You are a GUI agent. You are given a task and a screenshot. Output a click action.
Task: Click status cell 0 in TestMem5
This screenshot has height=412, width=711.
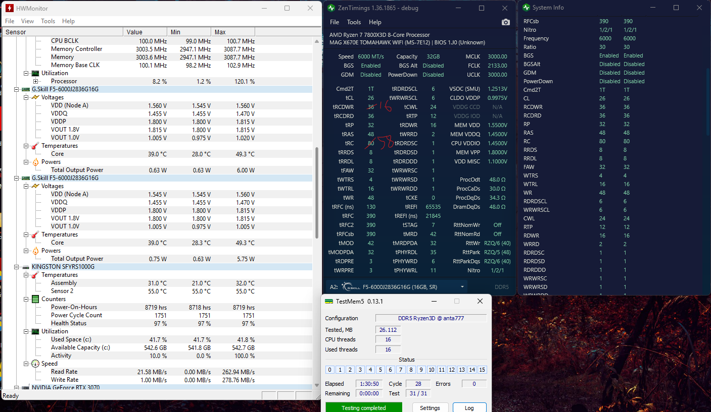click(329, 370)
